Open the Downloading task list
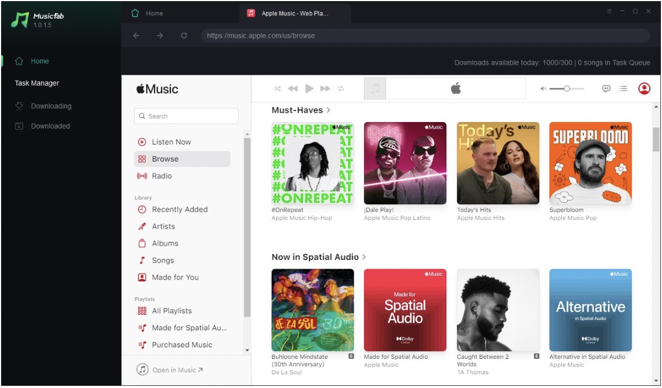Screen dimensions: 662x388 tap(43, 106)
